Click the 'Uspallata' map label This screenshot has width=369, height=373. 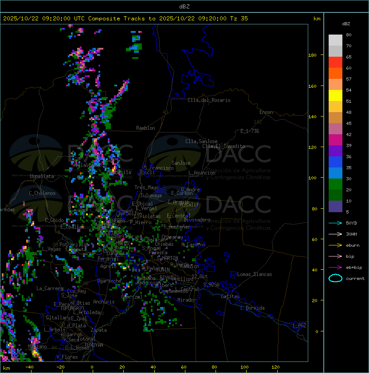(x=42, y=176)
